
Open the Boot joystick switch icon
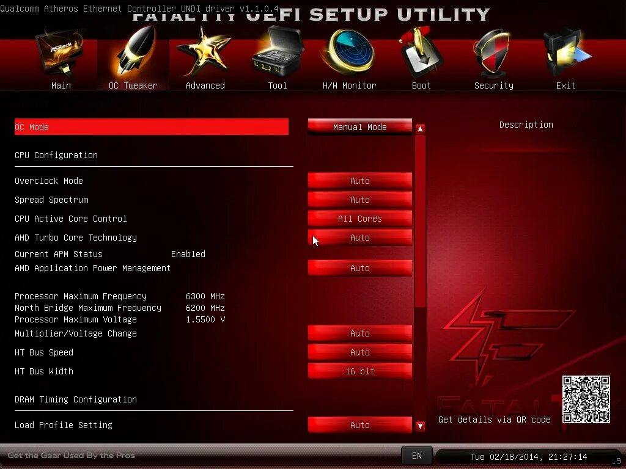click(421, 52)
